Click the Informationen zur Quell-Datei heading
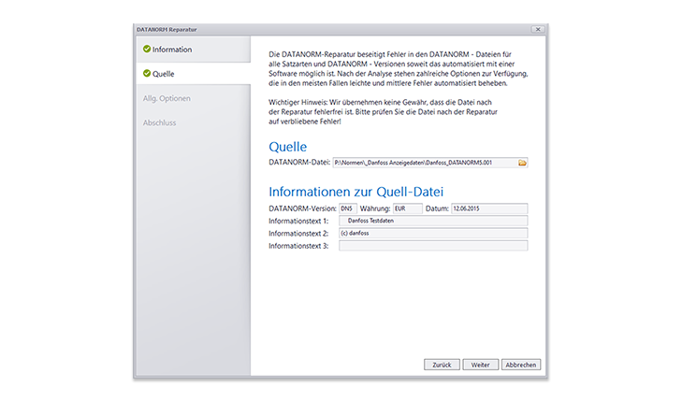The image size is (682, 402). click(x=356, y=192)
